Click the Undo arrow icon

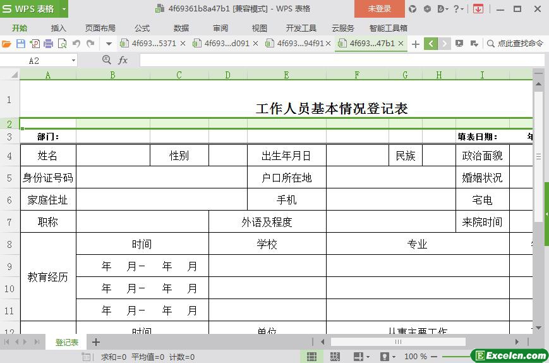pyautogui.click(x=76, y=44)
